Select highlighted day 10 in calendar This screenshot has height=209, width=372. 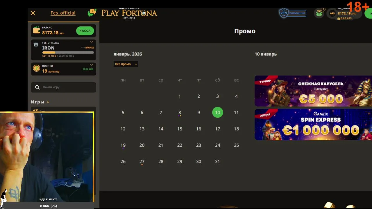pyautogui.click(x=217, y=112)
